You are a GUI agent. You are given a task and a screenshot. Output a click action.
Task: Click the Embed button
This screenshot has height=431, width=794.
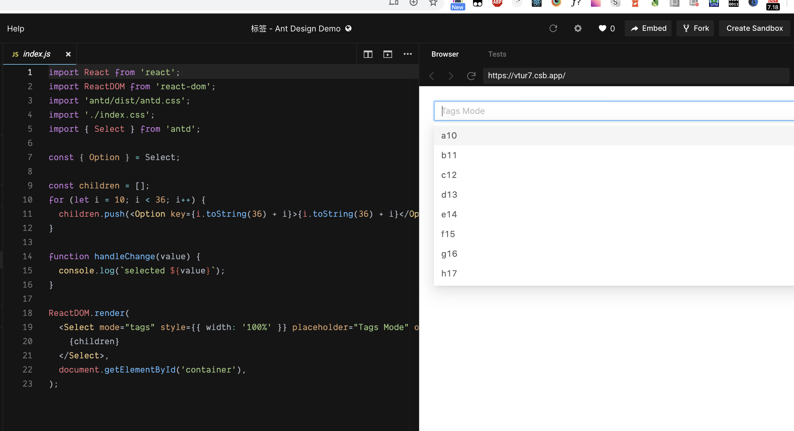pos(648,28)
